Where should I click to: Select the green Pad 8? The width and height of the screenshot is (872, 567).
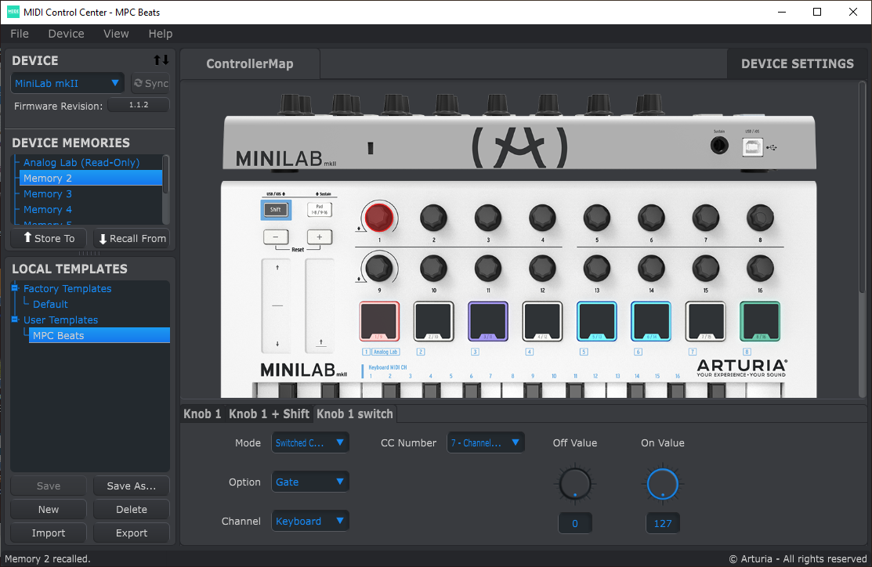(x=760, y=321)
